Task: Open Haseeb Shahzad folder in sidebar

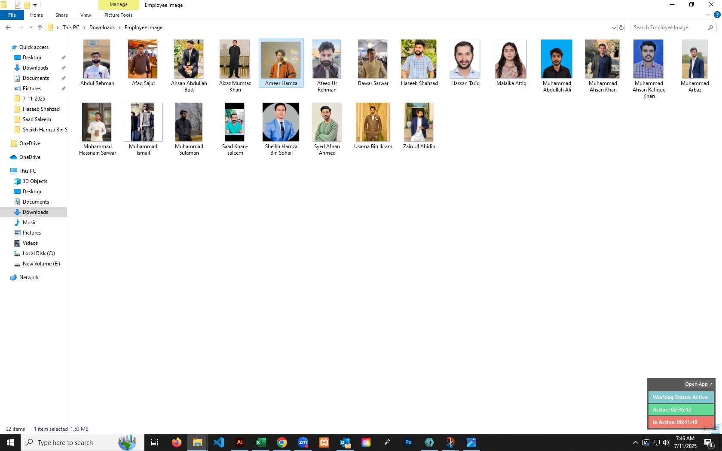Action: coord(41,109)
